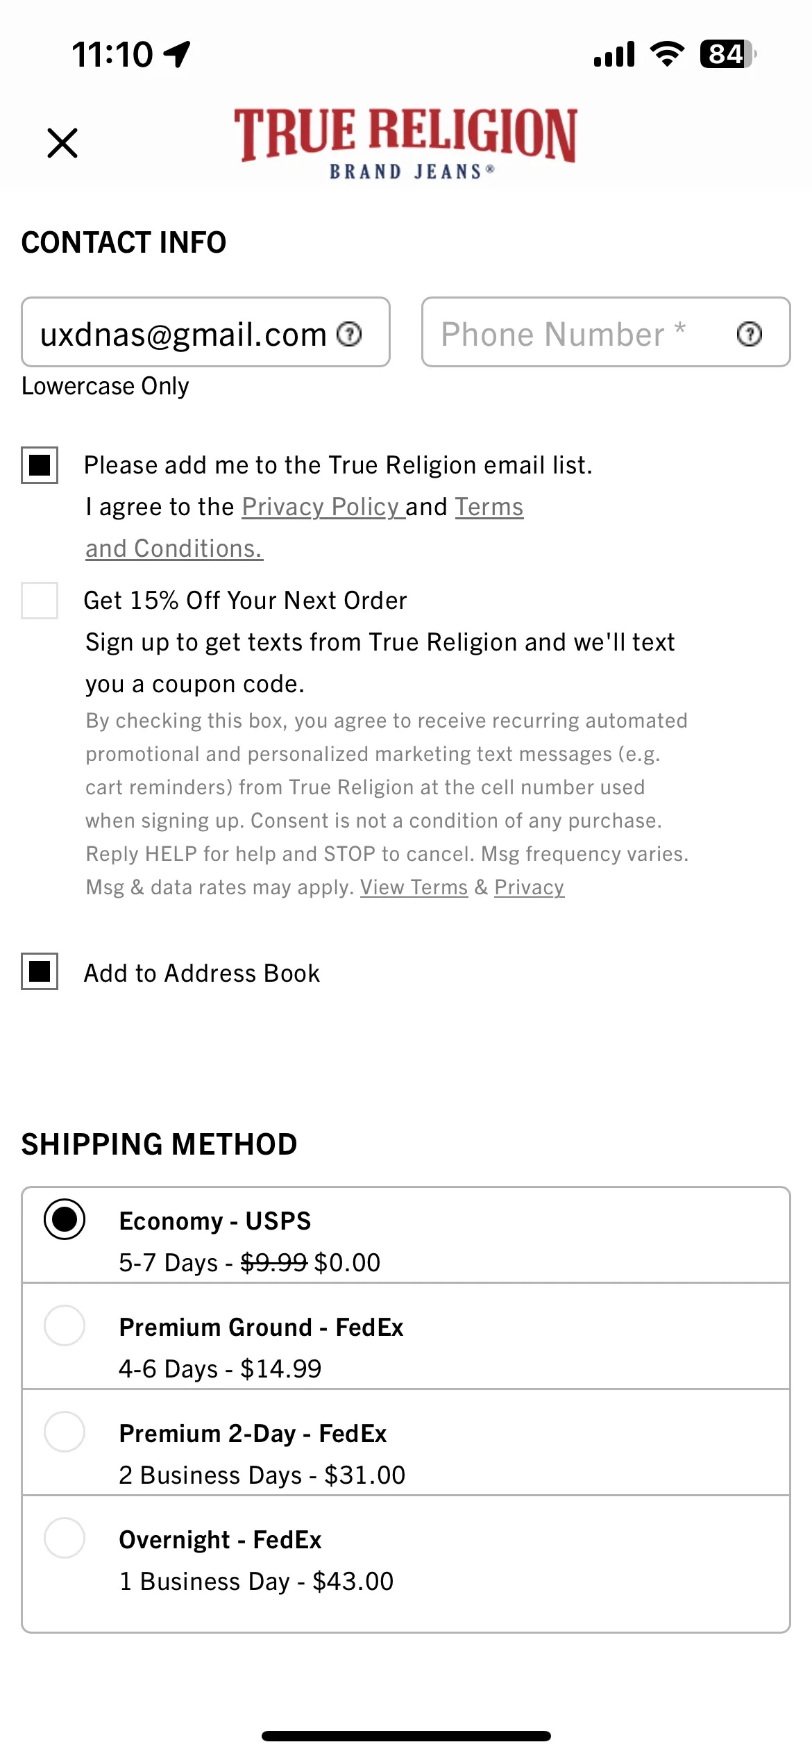Viewport: 812px width, 1758px height.
Task: Check the Get 15% Off texts checkbox
Action: pos(40,600)
